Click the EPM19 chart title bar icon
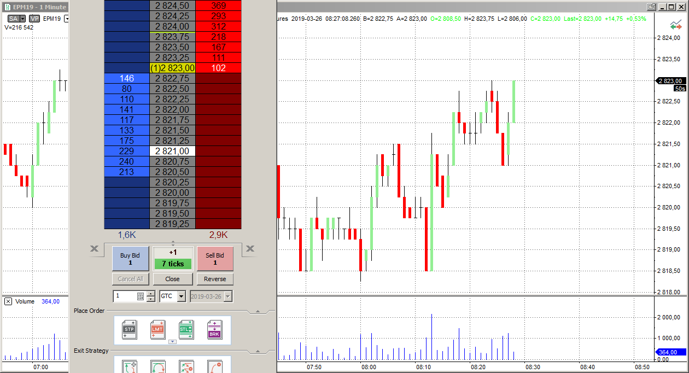The height and width of the screenshot is (373, 689). (7, 7)
